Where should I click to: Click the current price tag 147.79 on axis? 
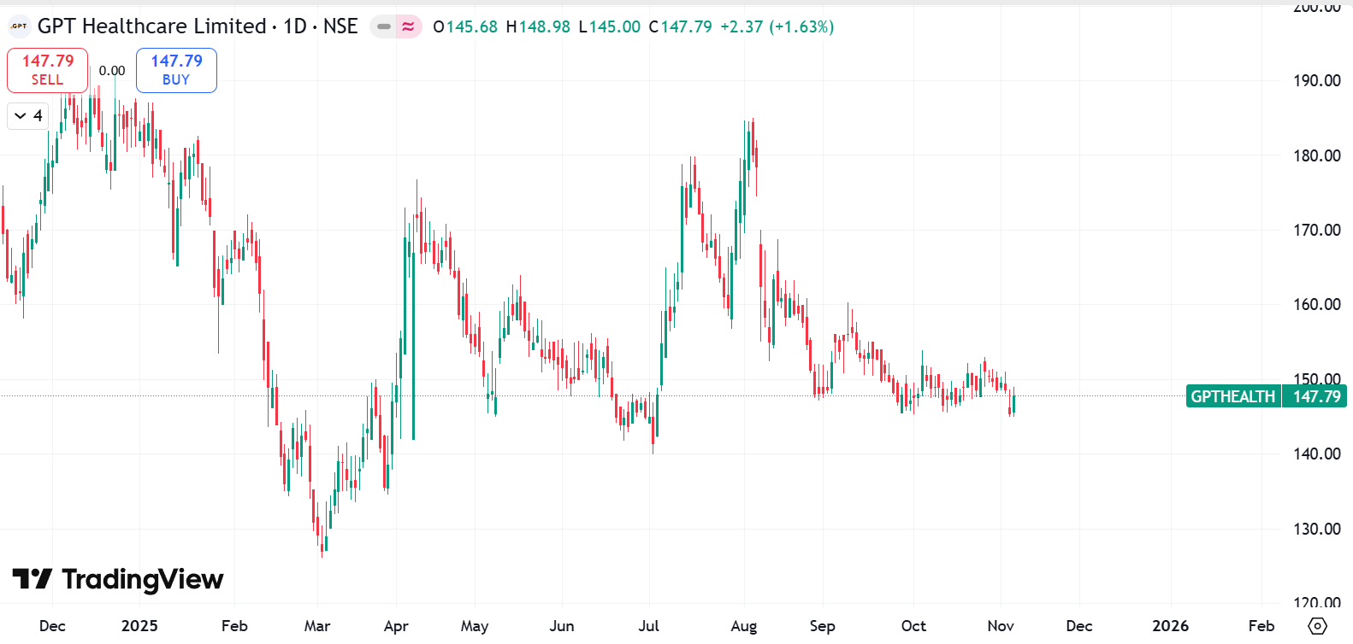coord(1315,396)
